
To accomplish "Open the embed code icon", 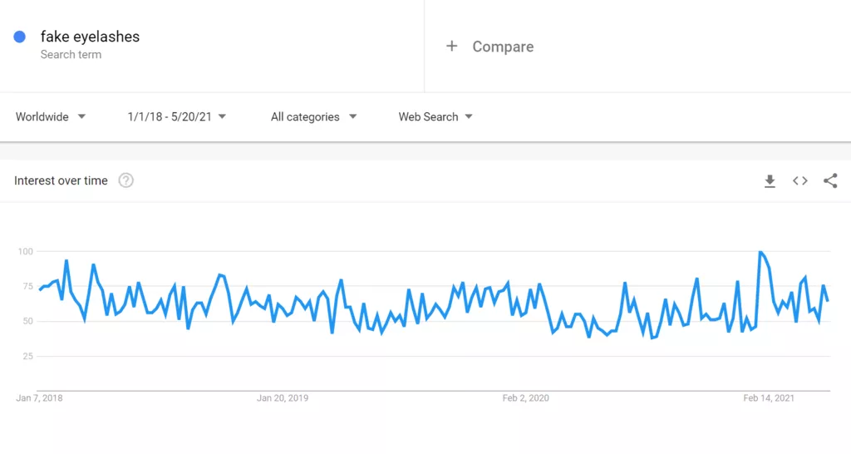I will [x=800, y=180].
